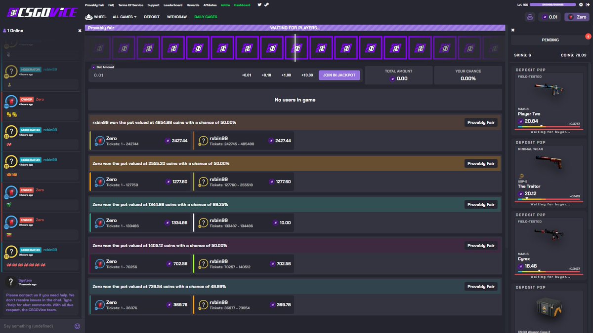Click the pending notification badge showing 6
This screenshot has width=593, height=333.
(588, 36)
